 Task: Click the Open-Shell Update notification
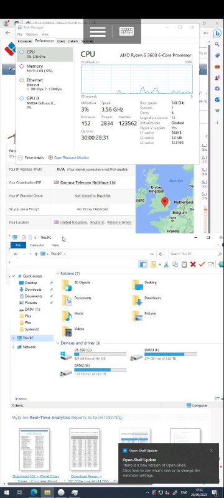(169, 463)
